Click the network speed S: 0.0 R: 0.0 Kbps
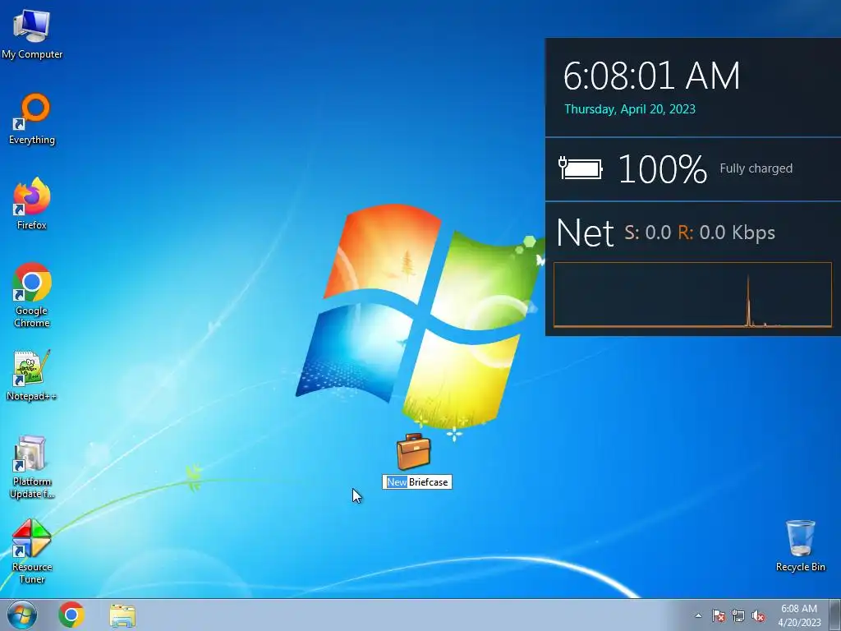The width and height of the screenshot is (841, 631). point(700,233)
